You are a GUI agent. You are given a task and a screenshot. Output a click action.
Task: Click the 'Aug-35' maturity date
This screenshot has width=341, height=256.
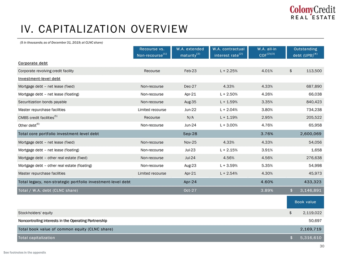190,102
